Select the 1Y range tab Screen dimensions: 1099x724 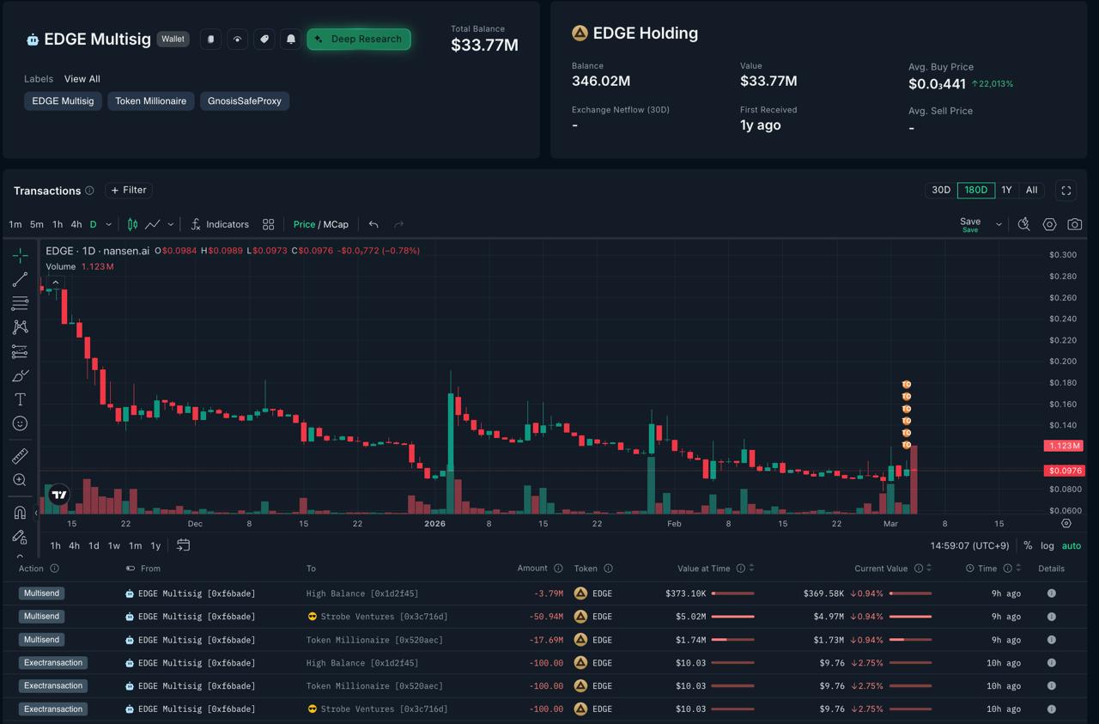1006,190
